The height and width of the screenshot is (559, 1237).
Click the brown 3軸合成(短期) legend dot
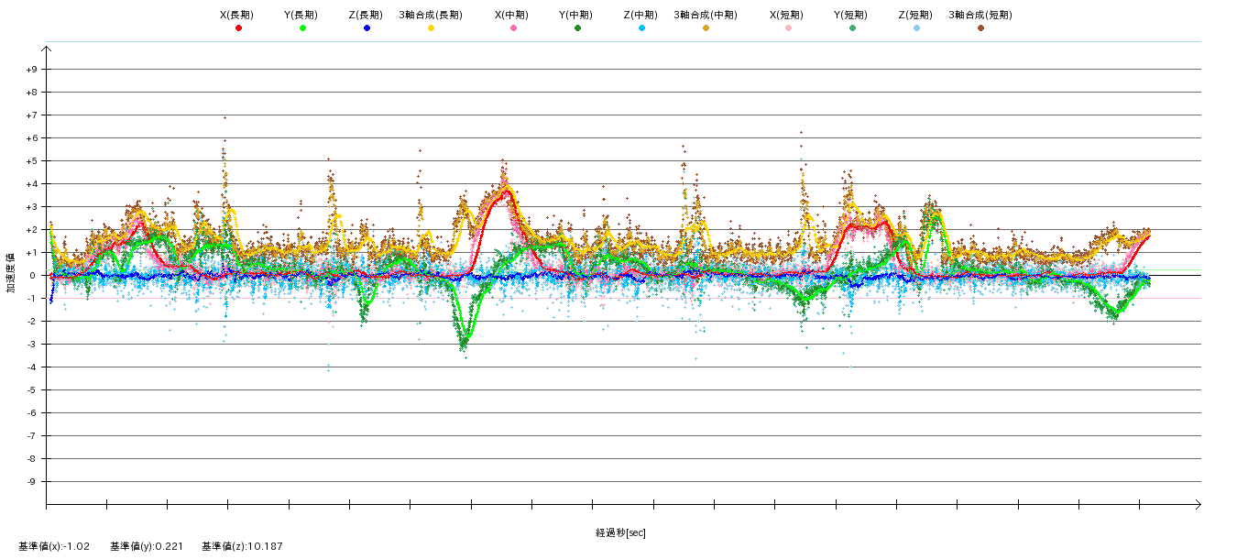click(980, 28)
